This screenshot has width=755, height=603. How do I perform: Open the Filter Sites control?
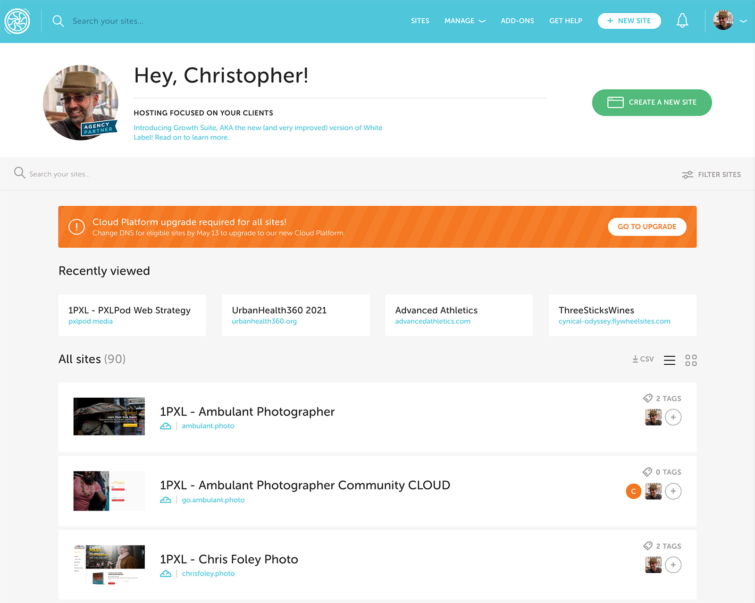click(x=711, y=175)
